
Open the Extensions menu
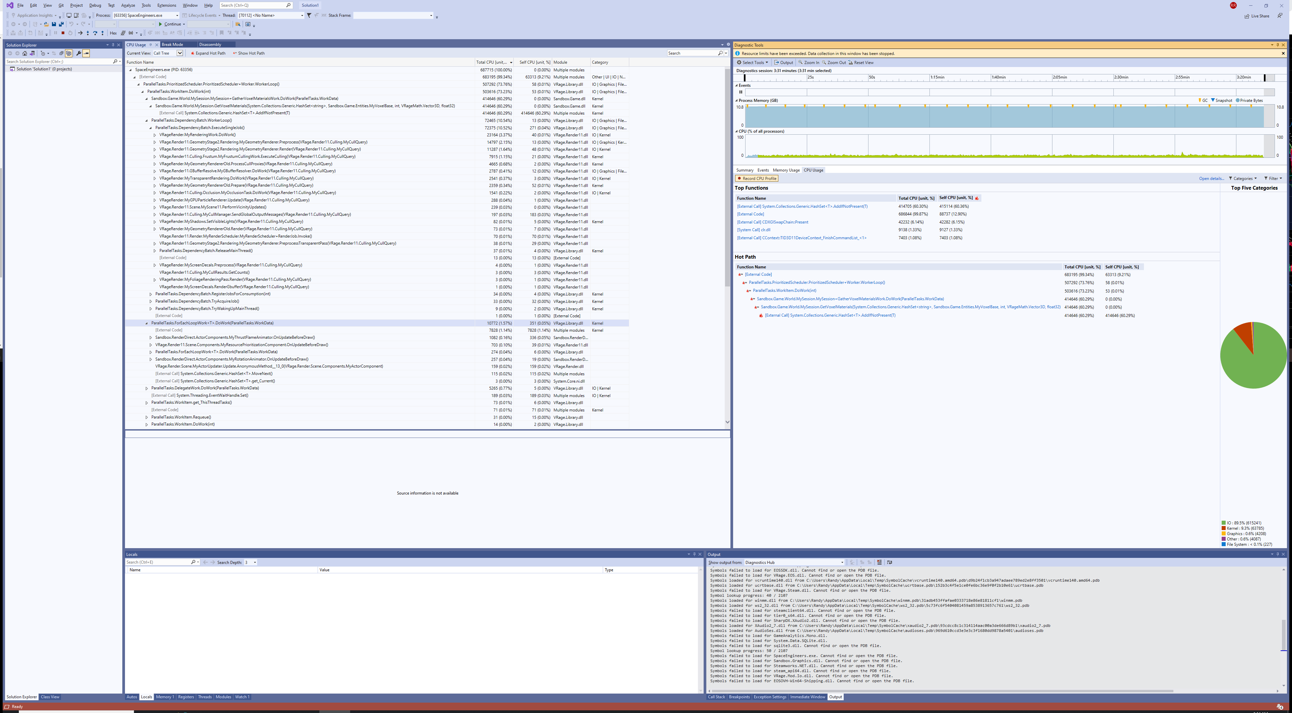(167, 5)
